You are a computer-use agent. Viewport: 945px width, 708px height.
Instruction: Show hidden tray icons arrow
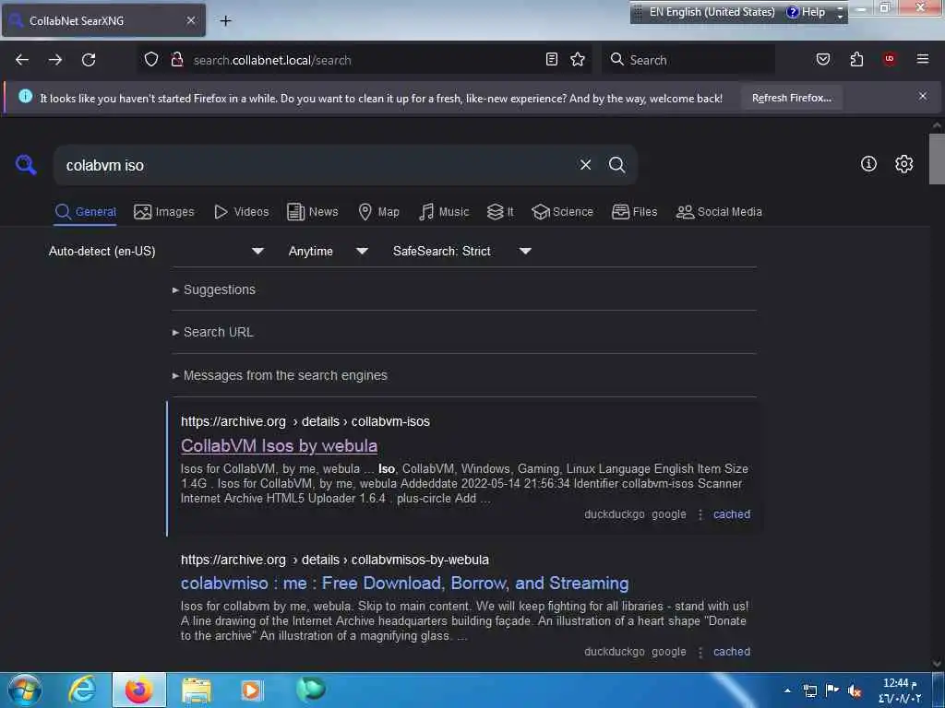787,690
